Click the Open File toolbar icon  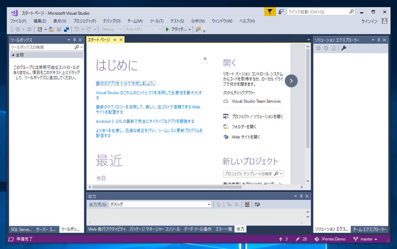(51, 30)
